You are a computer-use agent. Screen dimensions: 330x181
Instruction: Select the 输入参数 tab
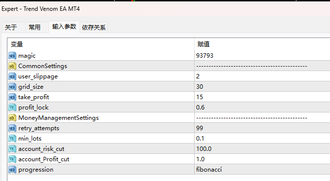[64, 27]
